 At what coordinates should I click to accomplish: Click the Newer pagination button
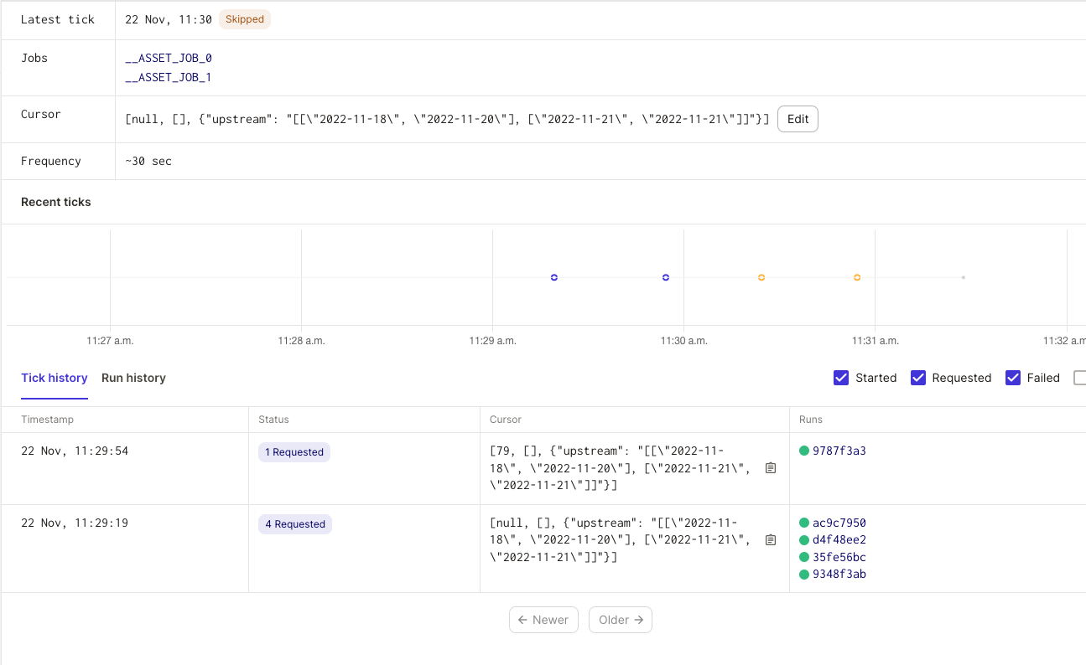tap(543, 620)
